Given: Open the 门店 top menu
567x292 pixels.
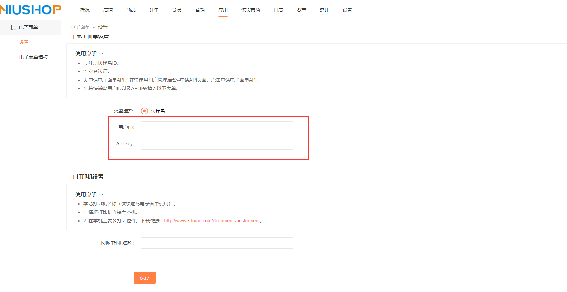Looking at the screenshot, I should [278, 10].
